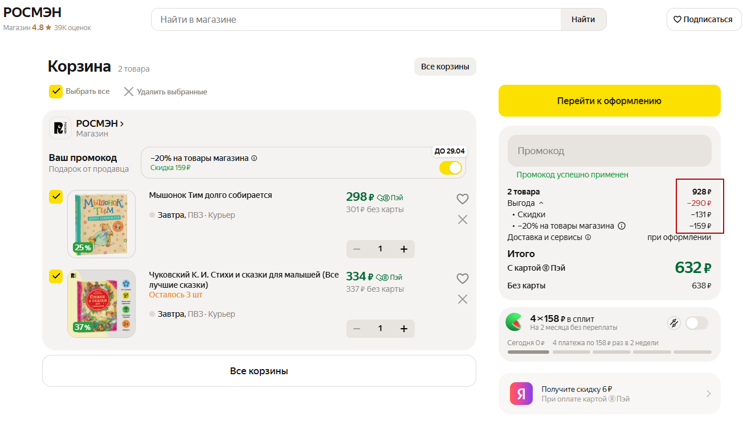The image size is (743, 422).
Task: Decrease quantity of Чуковский book
Action: tap(357, 329)
